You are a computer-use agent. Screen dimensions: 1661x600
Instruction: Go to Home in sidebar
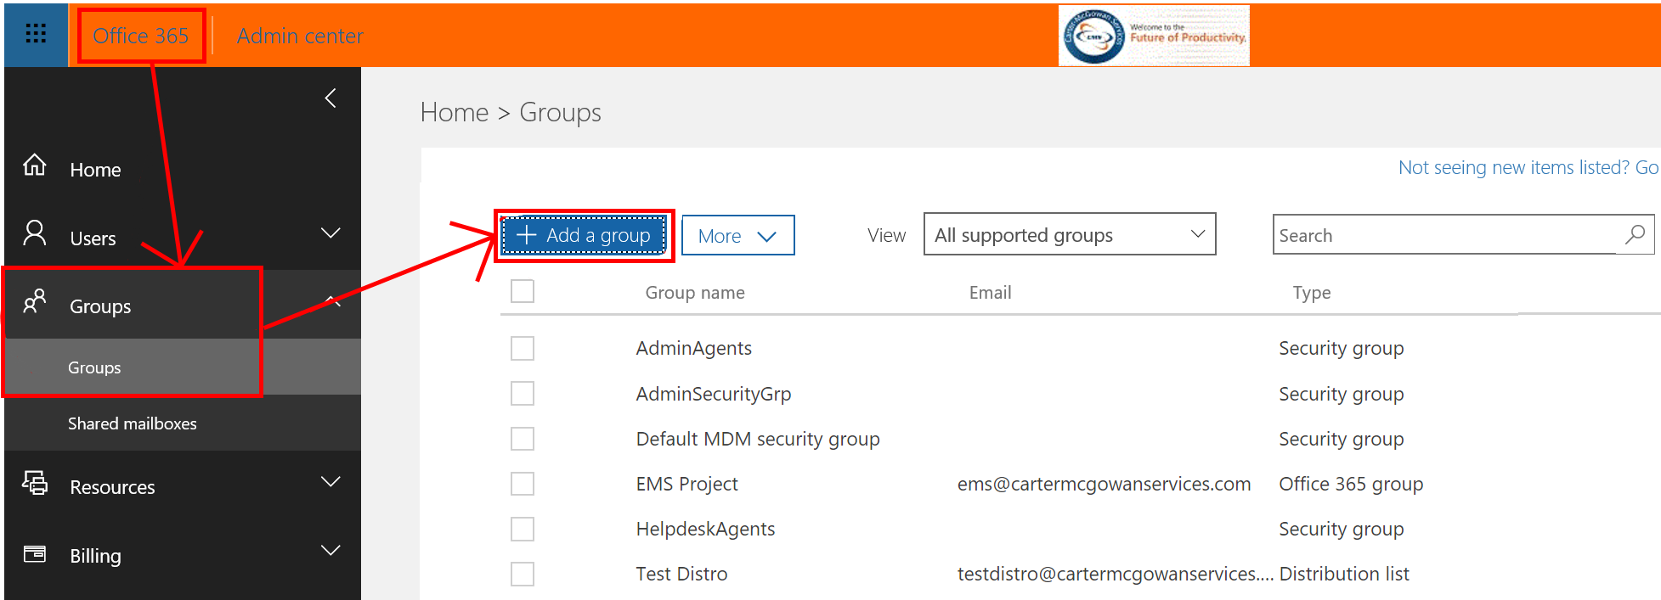click(x=95, y=170)
